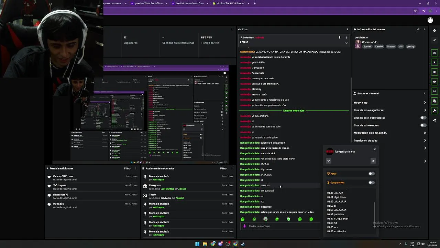Click the gaming stream tag
Screen dimensions: 440x248
(410, 46)
